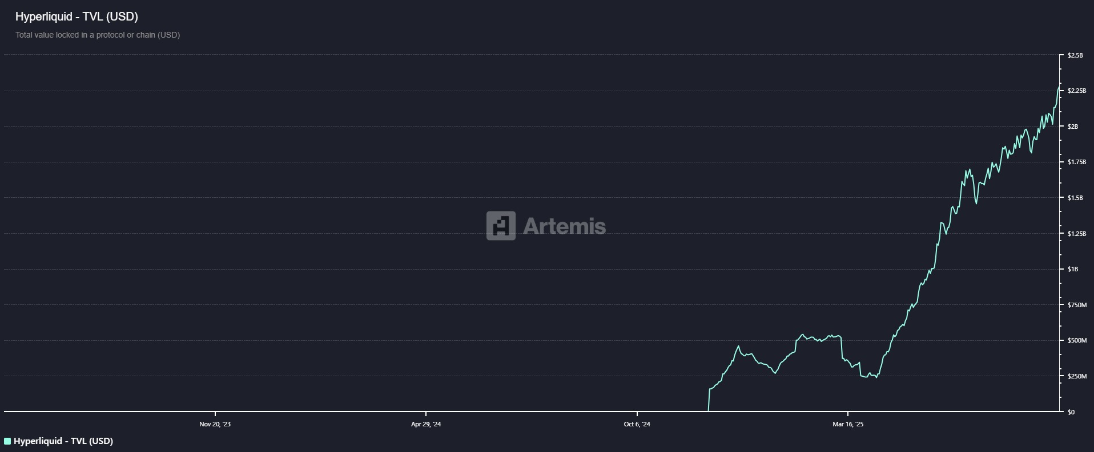Click the Oct 6, '24 x-axis date label
Viewport: 1094px width, 452px height.
point(637,424)
